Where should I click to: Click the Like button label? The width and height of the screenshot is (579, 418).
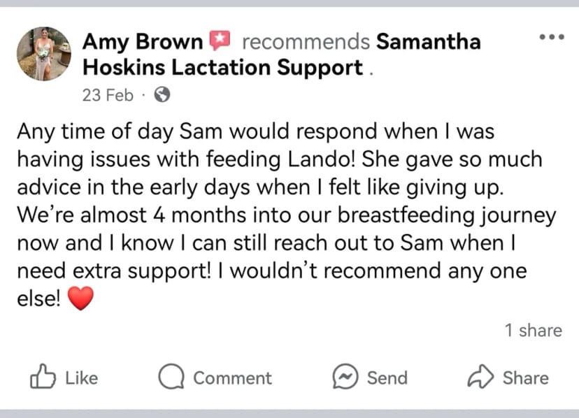click(82, 378)
